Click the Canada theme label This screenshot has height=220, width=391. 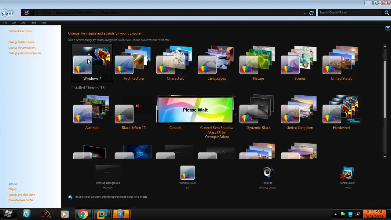coord(175,128)
